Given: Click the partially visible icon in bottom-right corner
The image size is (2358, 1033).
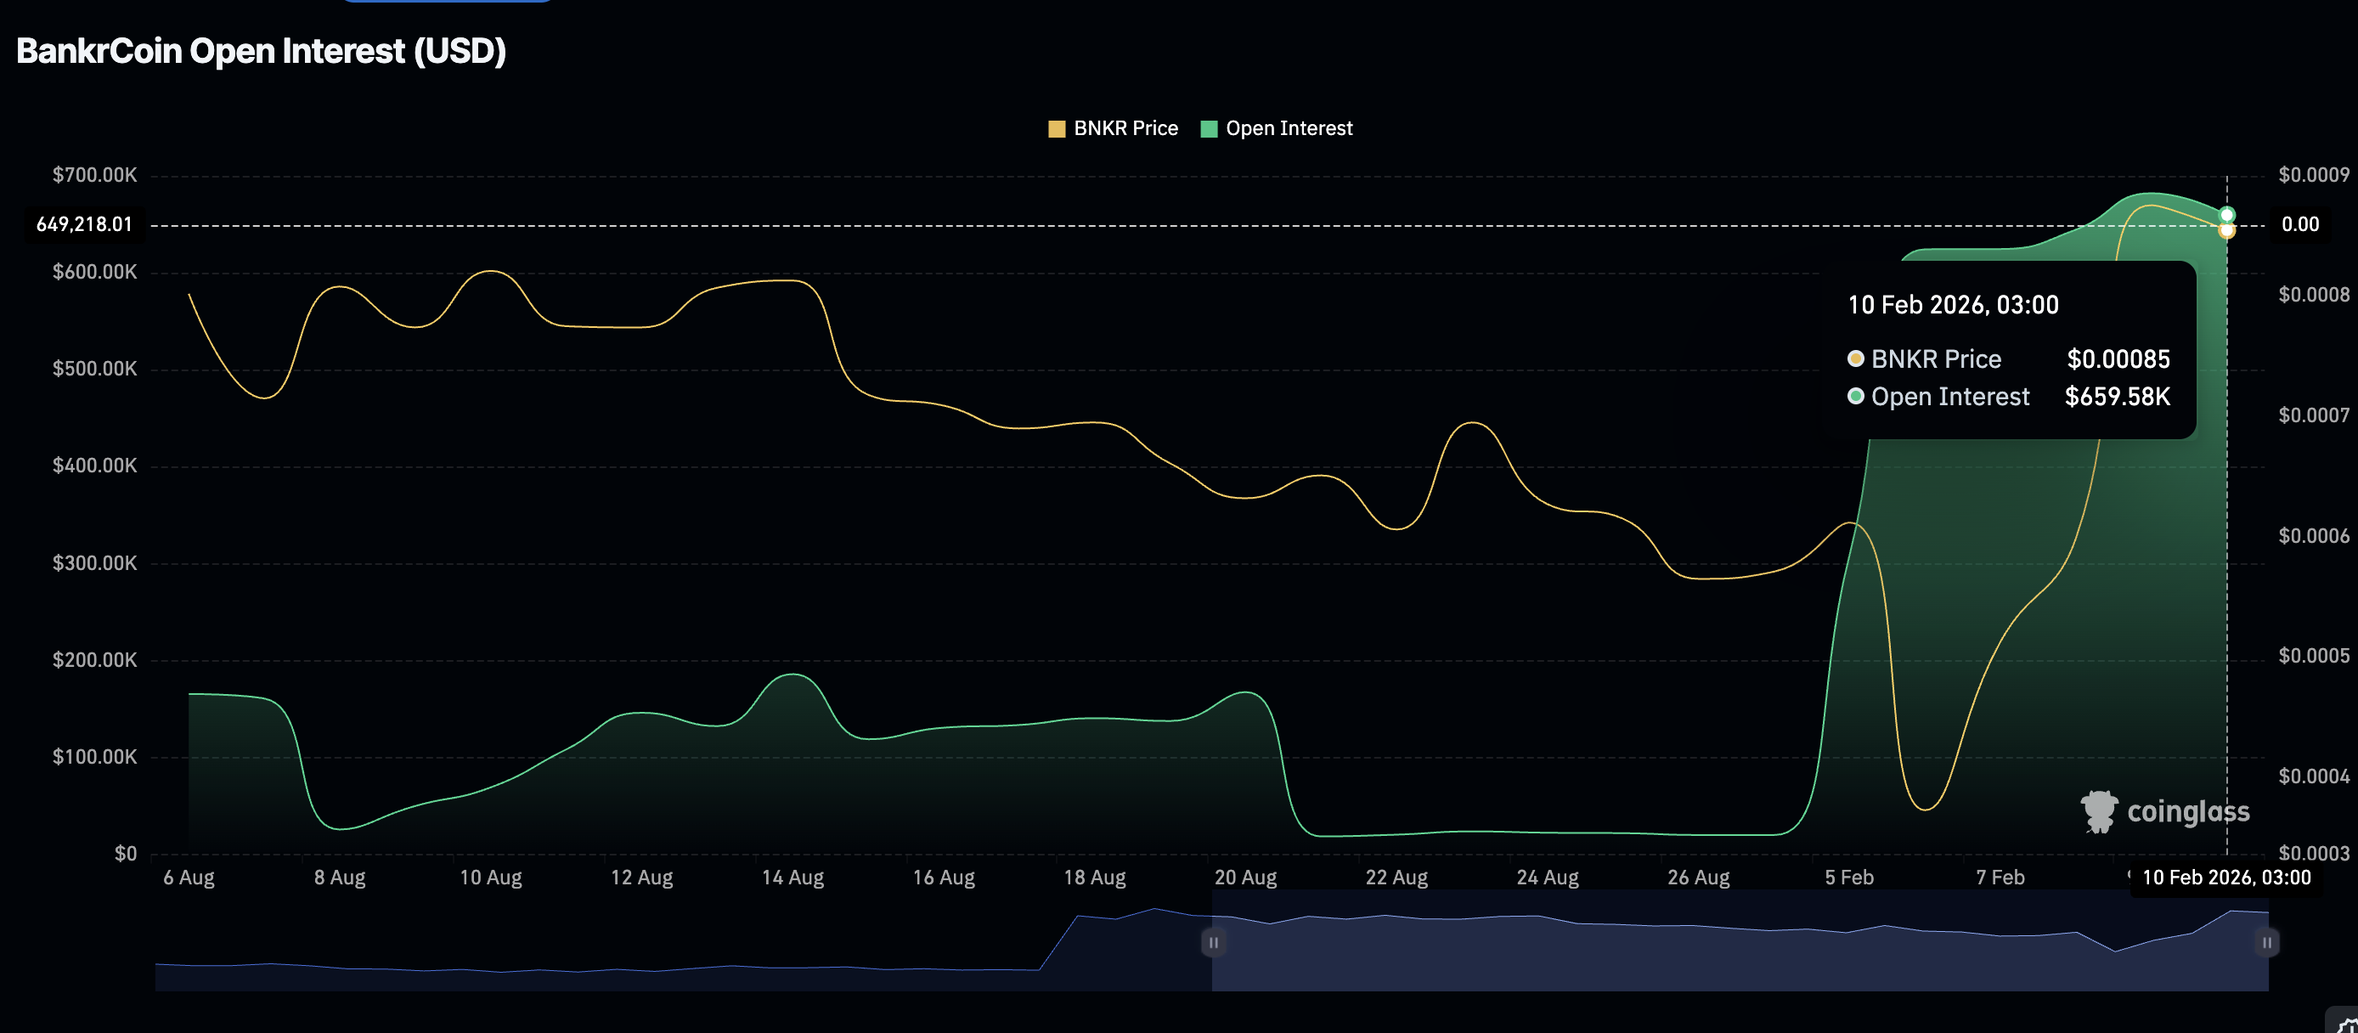Looking at the screenshot, I should 2346,1023.
